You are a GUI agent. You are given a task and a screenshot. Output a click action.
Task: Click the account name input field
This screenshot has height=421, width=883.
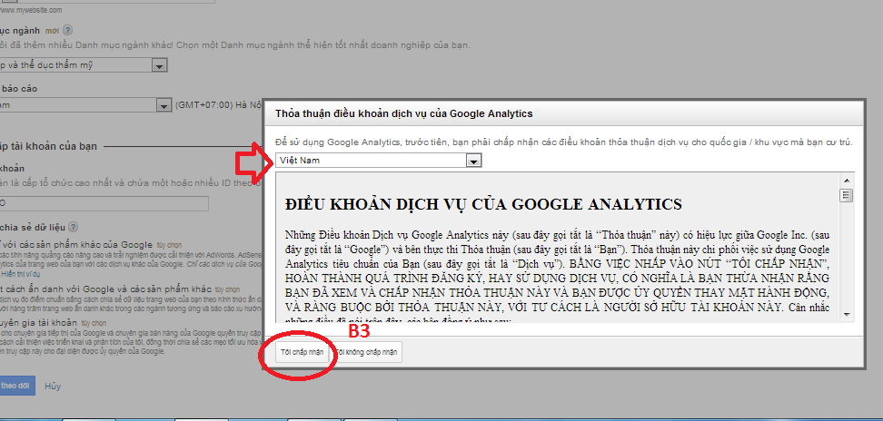[x=104, y=203]
